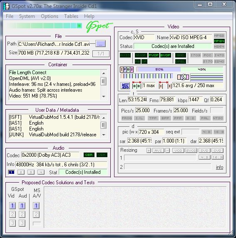Click the GSpot logo
The height and width of the screenshot is (238, 236).
point(99,27)
